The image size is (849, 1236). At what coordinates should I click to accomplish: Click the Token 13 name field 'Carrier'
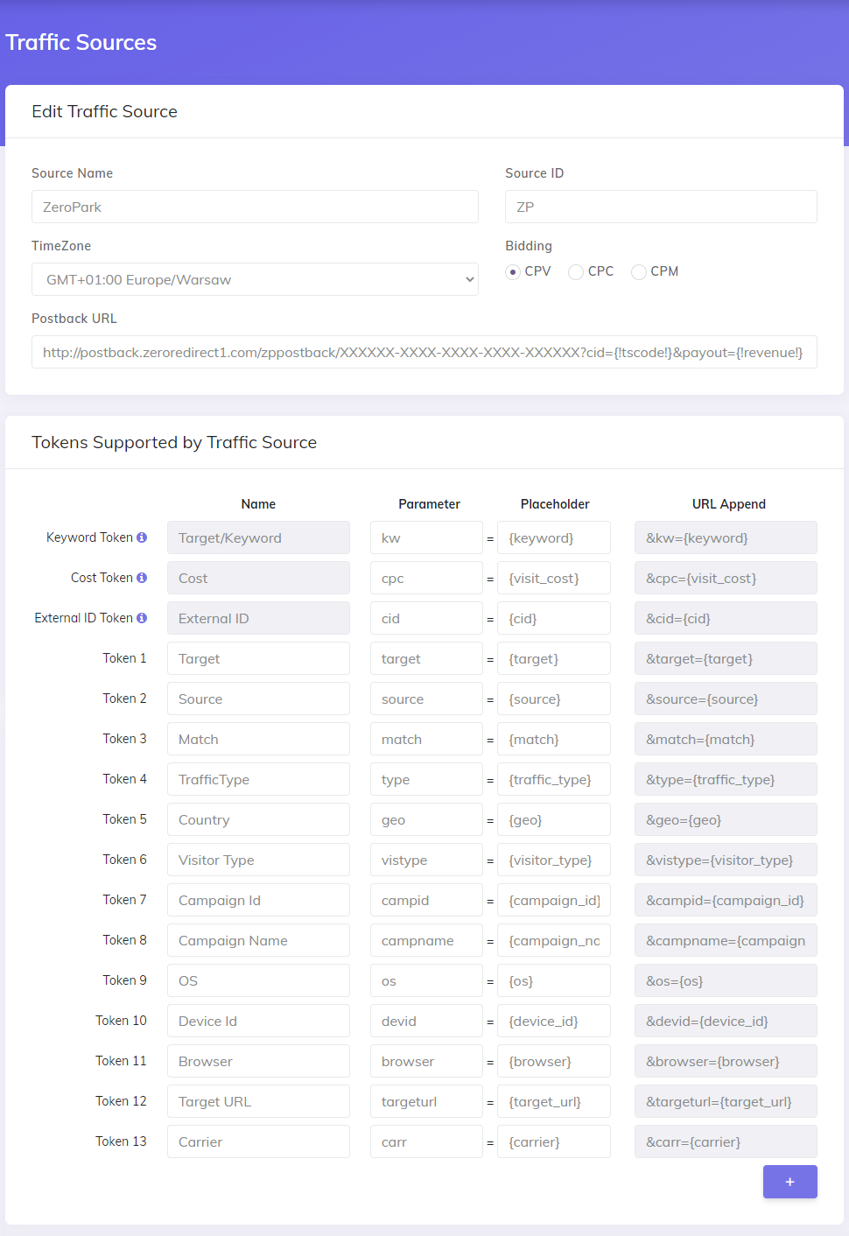[x=258, y=1141]
